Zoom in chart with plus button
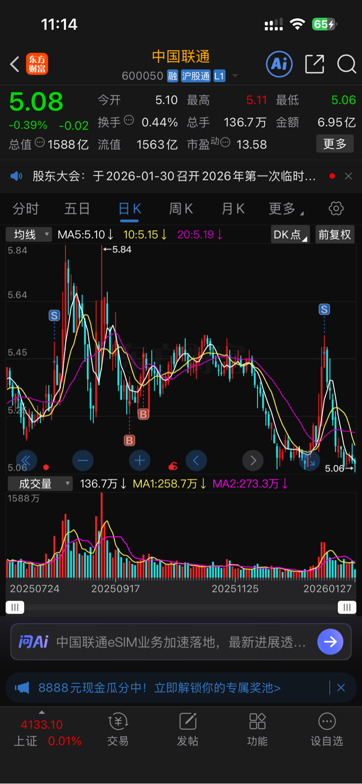362x784 pixels. point(140,461)
